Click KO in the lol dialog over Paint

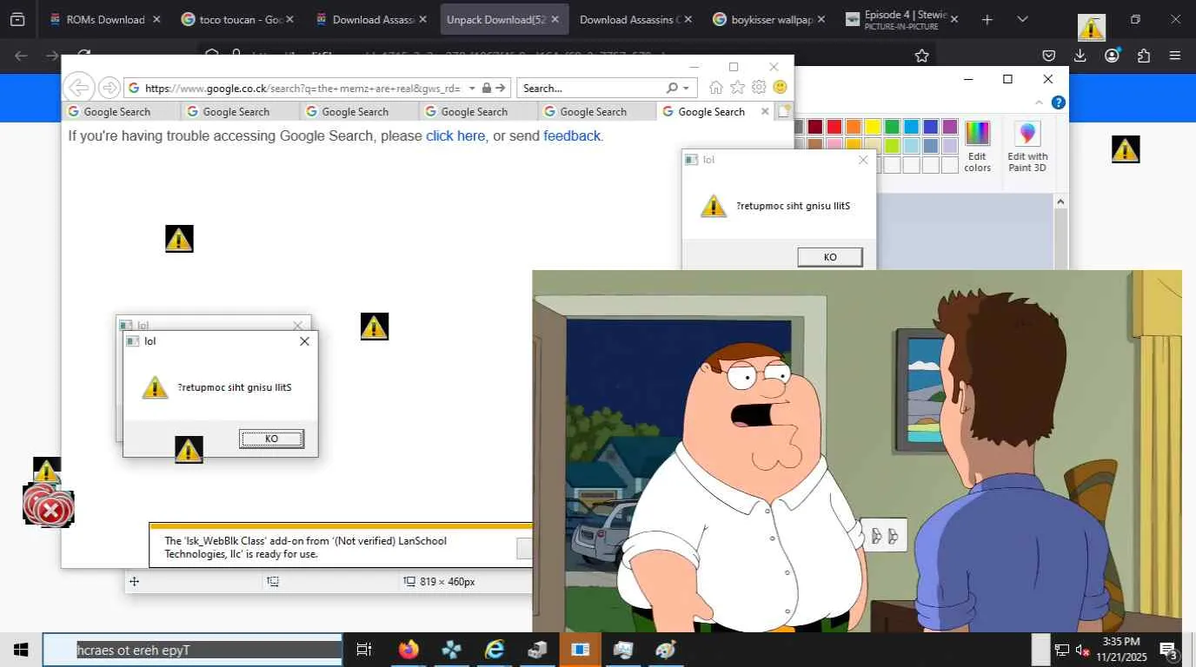click(830, 257)
